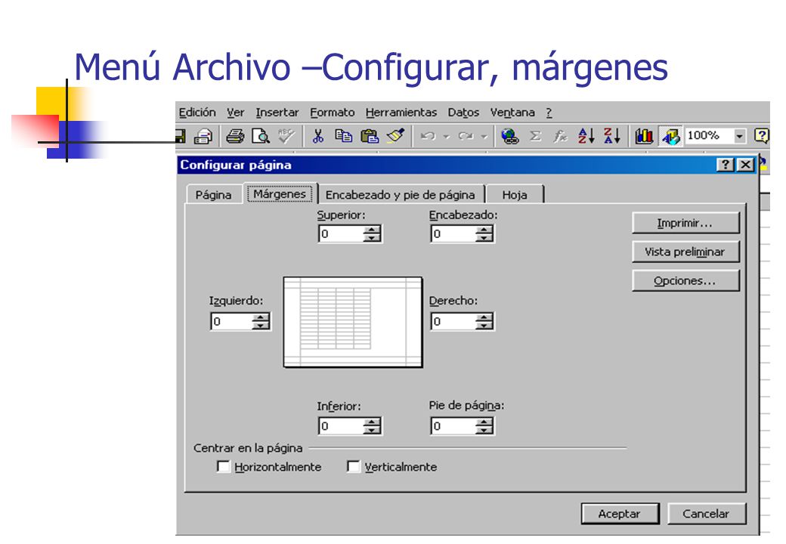Click the Copy icon in the toolbar
Image resolution: width=786 pixels, height=544 pixels.
[x=343, y=136]
